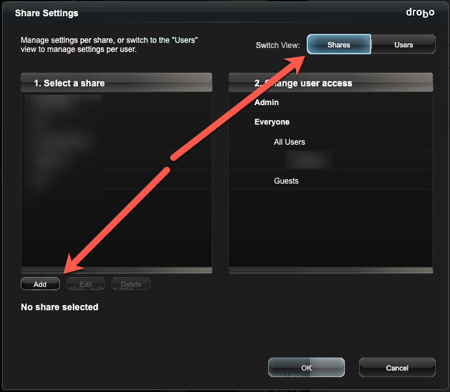The height and width of the screenshot is (392, 450).
Task: Confirm with the OK button
Action: tap(306, 367)
